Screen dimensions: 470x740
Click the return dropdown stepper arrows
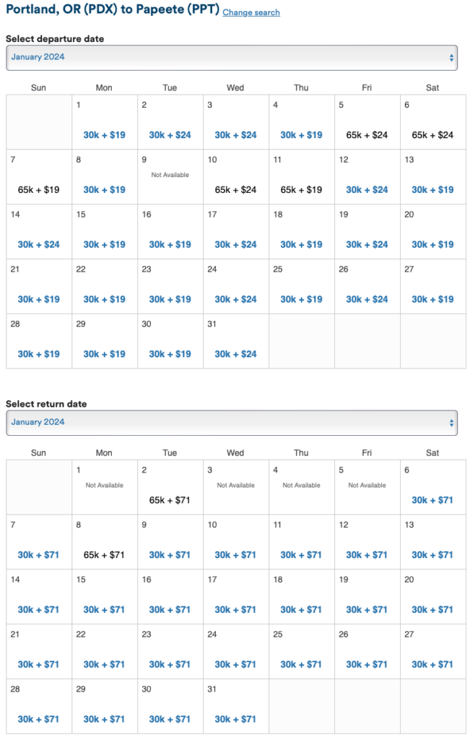(x=451, y=423)
